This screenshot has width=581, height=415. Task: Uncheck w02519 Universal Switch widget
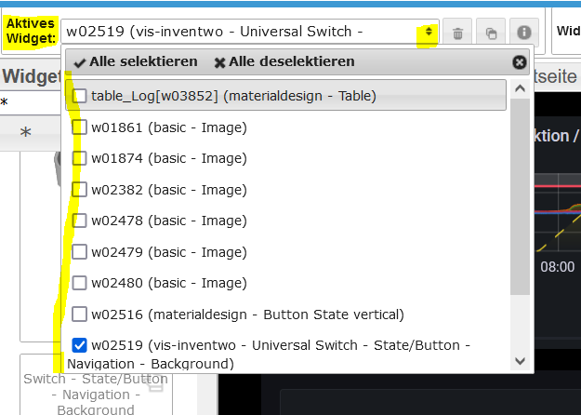tap(79, 345)
